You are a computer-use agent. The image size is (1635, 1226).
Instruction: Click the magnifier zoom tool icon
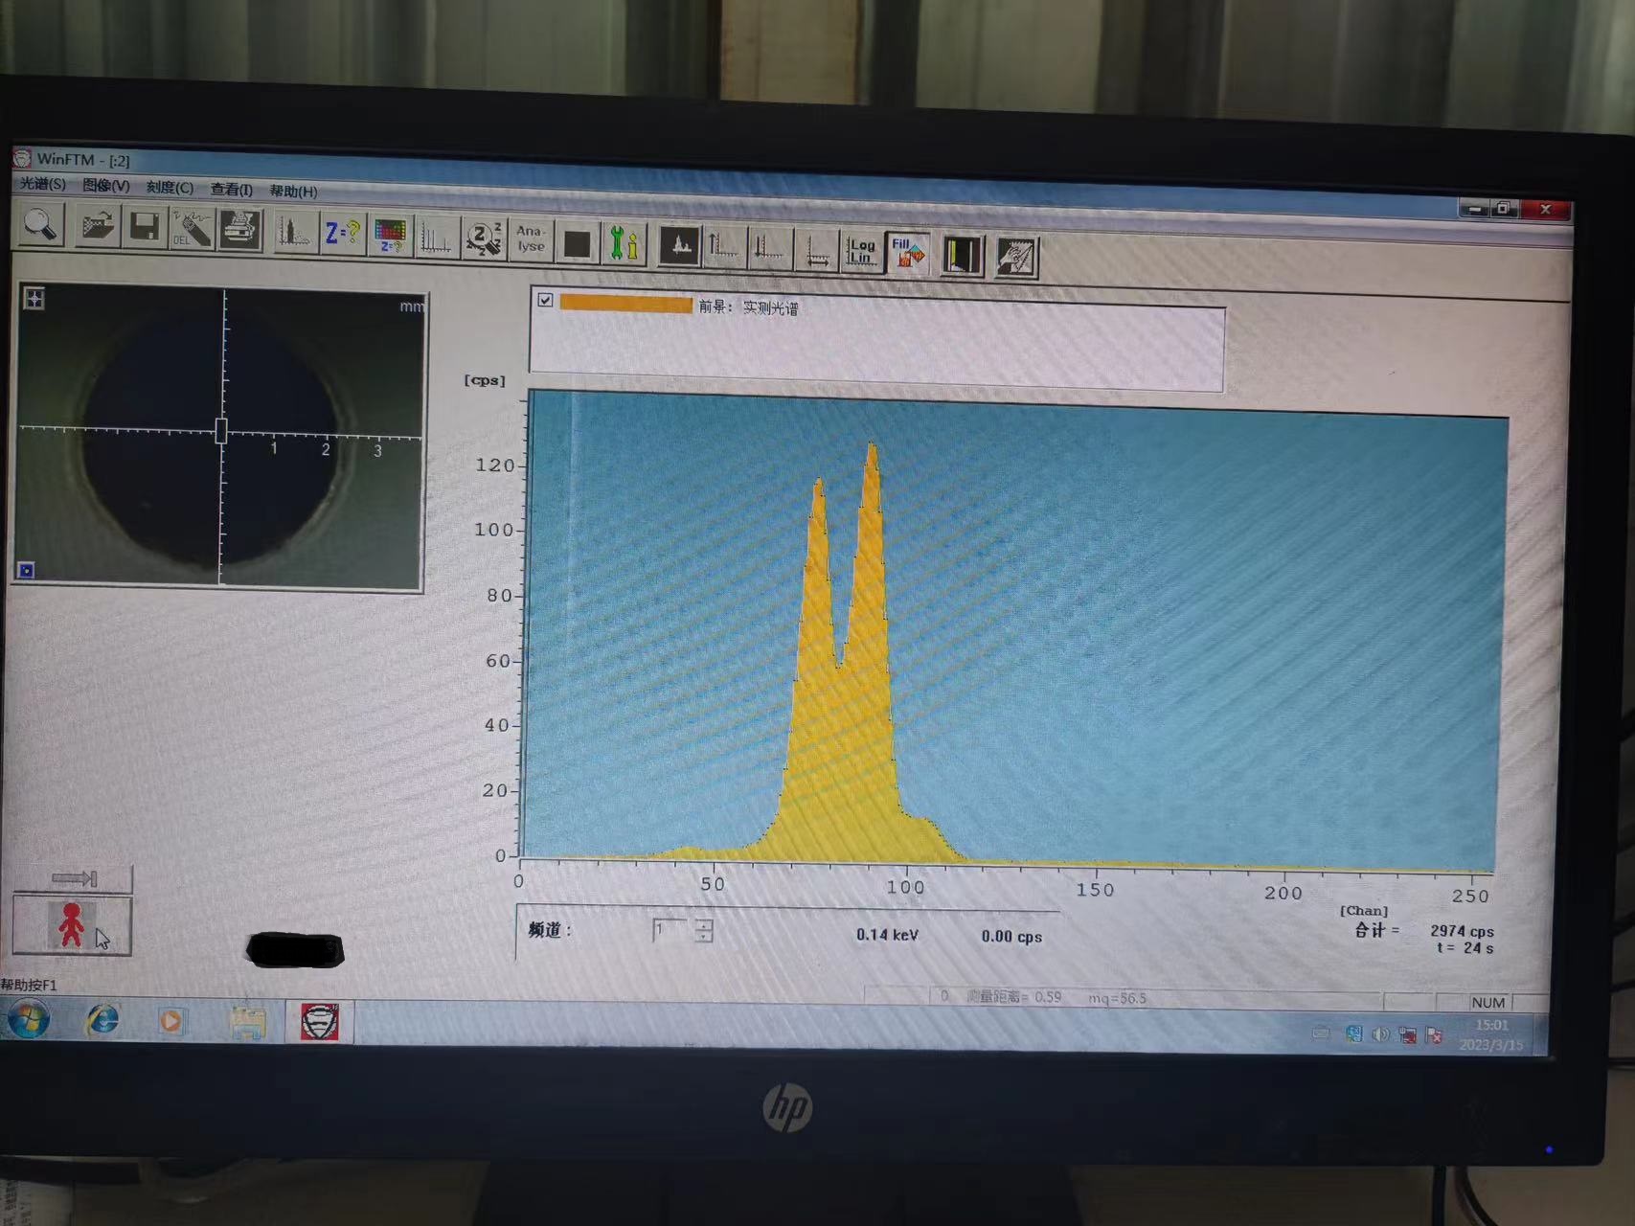[41, 225]
